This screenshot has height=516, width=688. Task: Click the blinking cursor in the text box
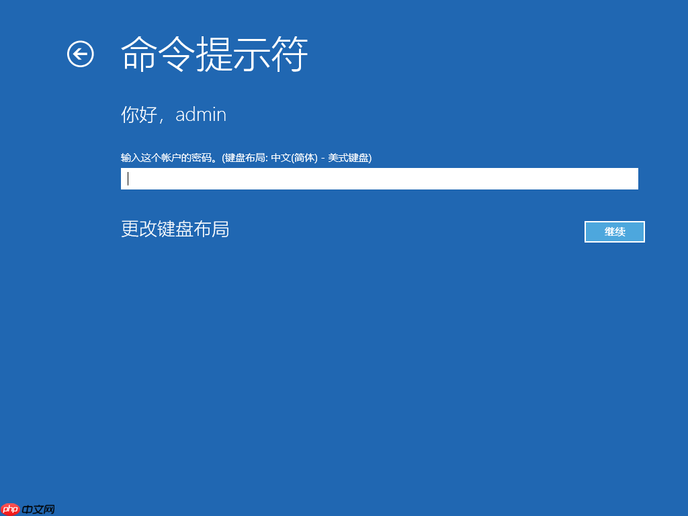(128, 179)
